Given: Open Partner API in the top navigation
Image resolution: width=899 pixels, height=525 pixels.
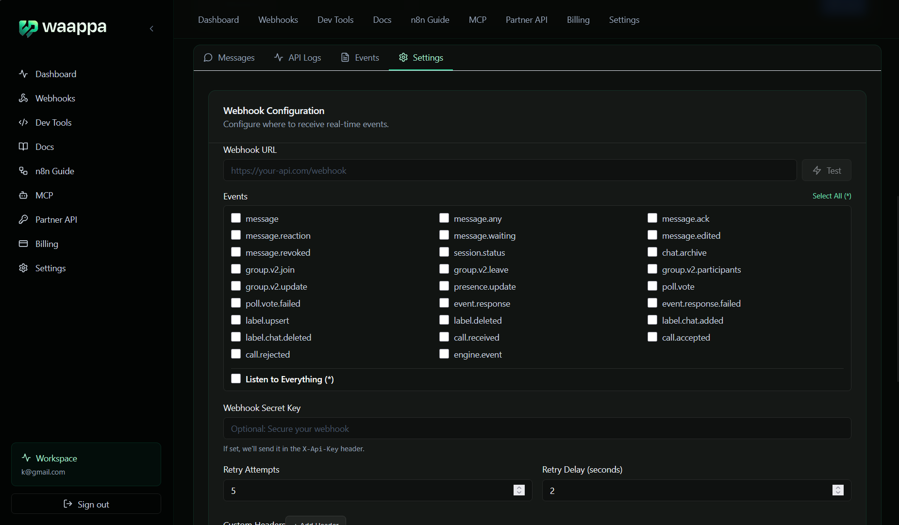Looking at the screenshot, I should click(527, 19).
